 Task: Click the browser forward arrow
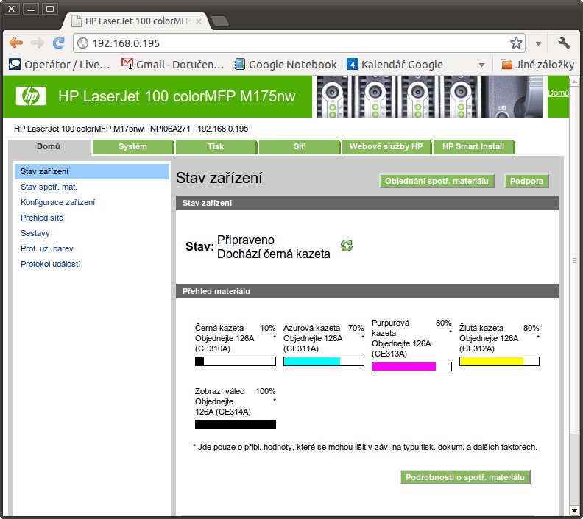pyautogui.click(x=38, y=43)
